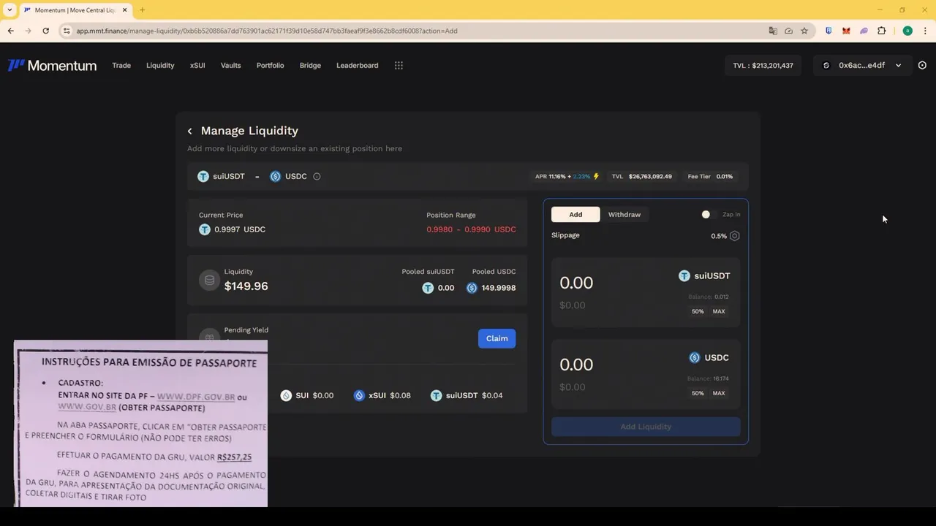Switch to the Add tab
Screen dimensions: 936x526
(x=575, y=214)
